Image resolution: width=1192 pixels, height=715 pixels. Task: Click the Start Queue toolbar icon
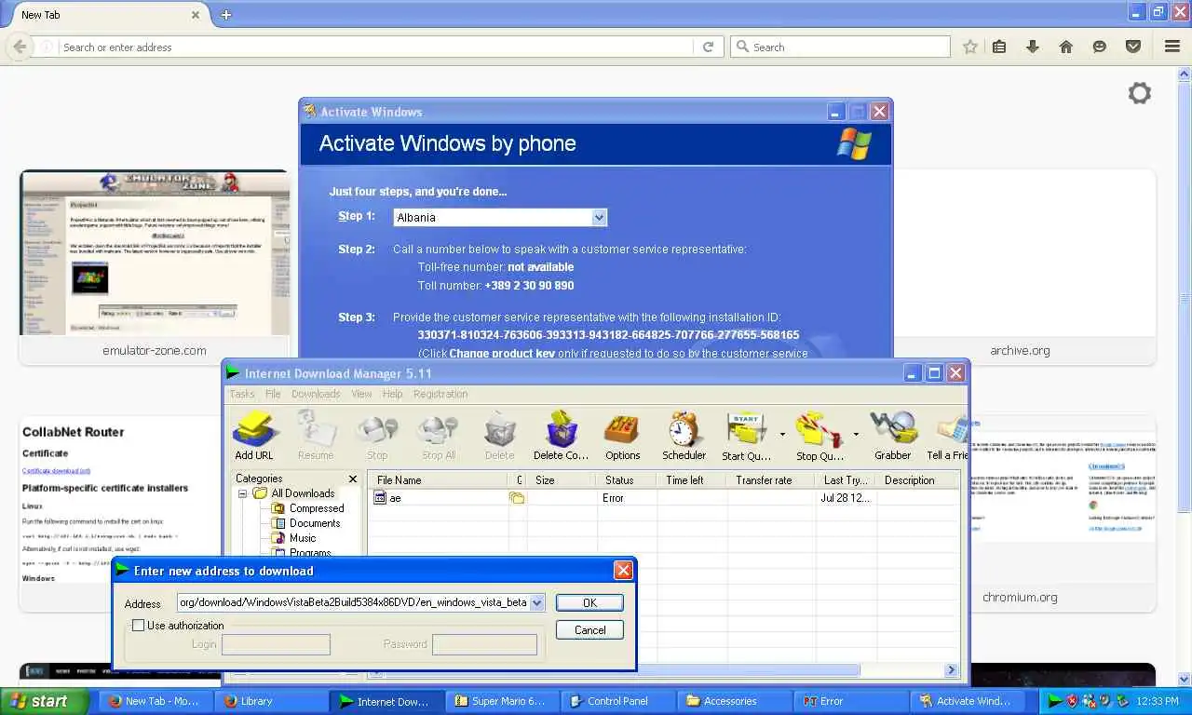[x=747, y=436]
